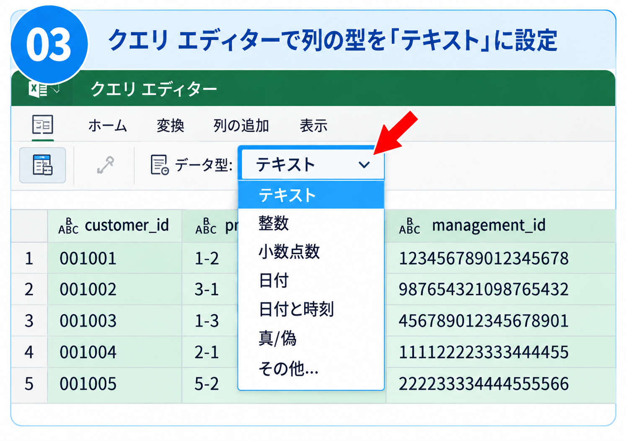Select row number 1 header
626x441 pixels.
(29, 258)
